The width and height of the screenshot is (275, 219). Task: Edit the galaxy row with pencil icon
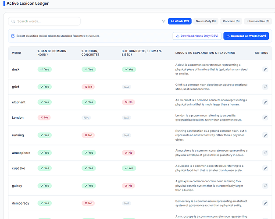265,186
